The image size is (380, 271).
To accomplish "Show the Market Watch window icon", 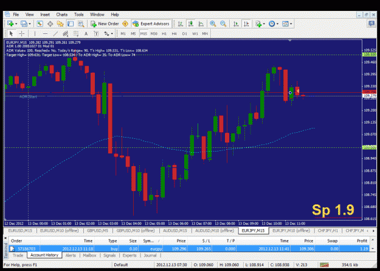I will (x=40, y=24).
